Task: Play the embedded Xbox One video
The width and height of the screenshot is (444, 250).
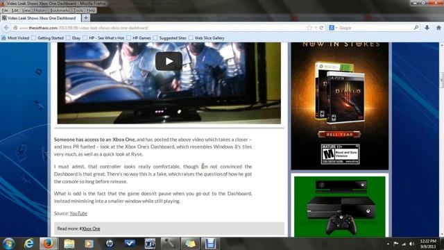Action: point(169,61)
